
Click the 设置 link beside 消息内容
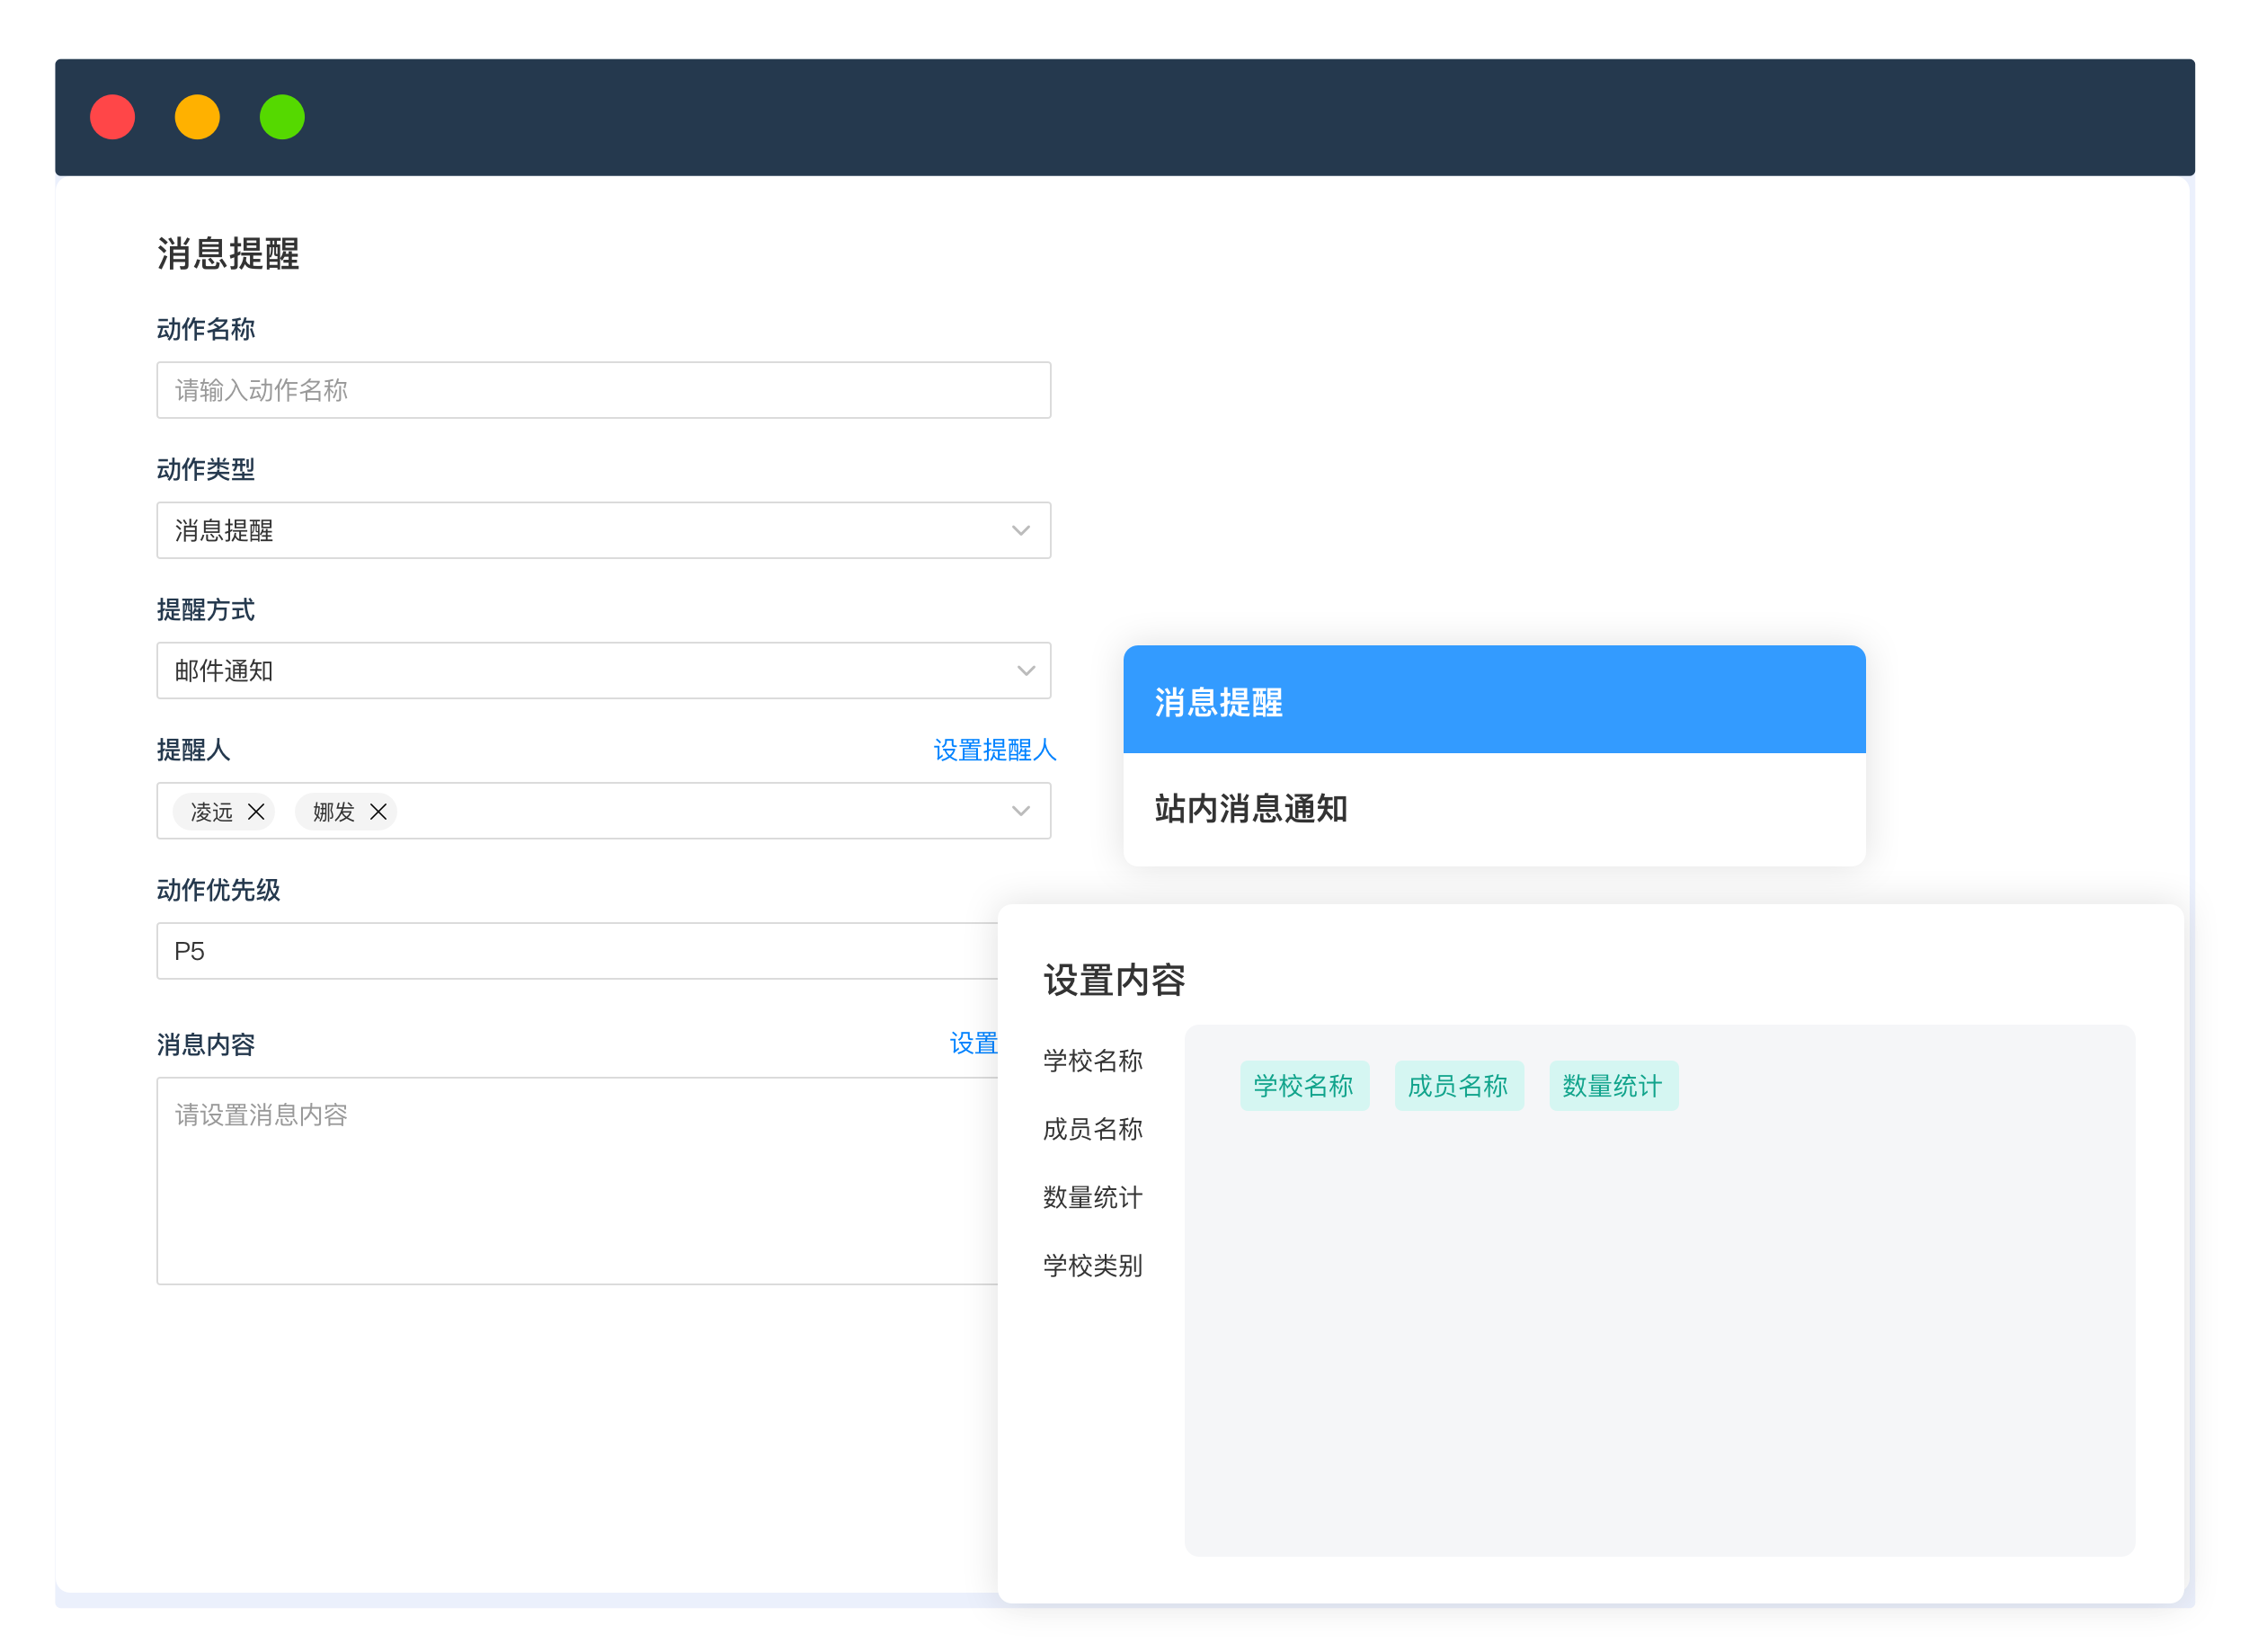[x=973, y=1044]
